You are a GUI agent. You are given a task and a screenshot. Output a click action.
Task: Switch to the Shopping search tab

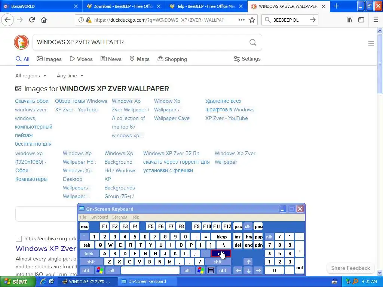pyautogui.click(x=172, y=59)
